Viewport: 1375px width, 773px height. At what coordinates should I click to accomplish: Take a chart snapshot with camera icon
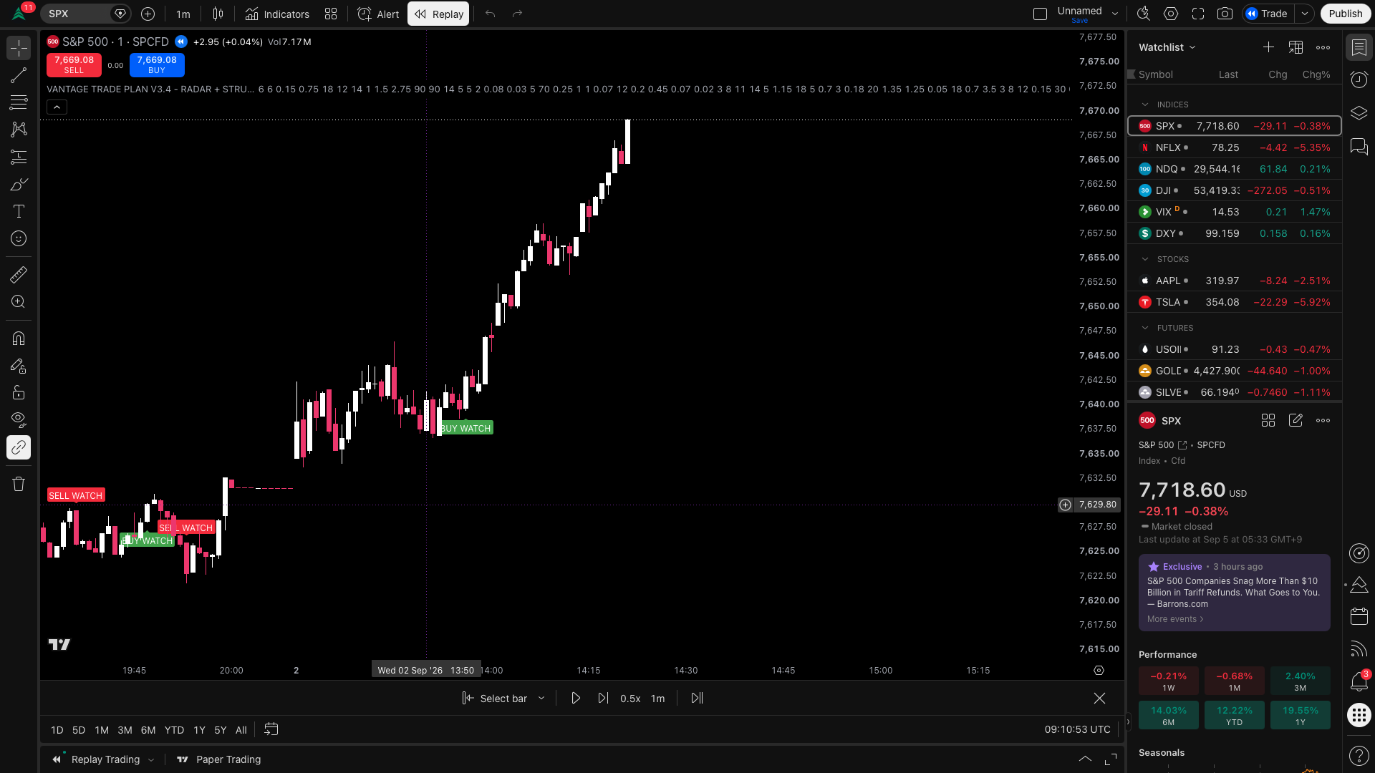(1225, 14)
